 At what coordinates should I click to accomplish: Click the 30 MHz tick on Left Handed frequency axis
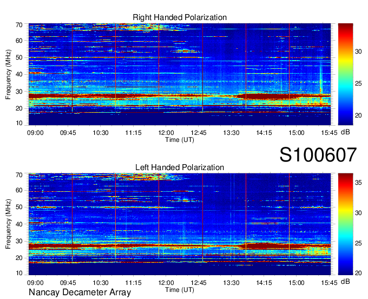19,241
